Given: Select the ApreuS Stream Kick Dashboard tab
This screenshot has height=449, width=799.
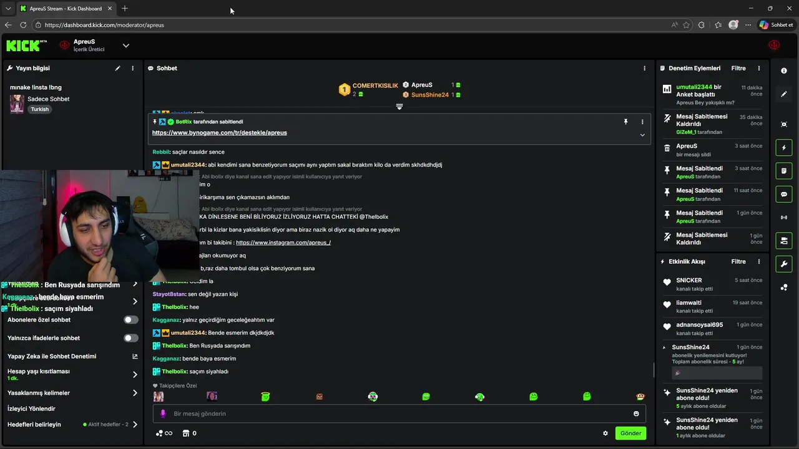Looking at the screenshot, I should 66,9.
